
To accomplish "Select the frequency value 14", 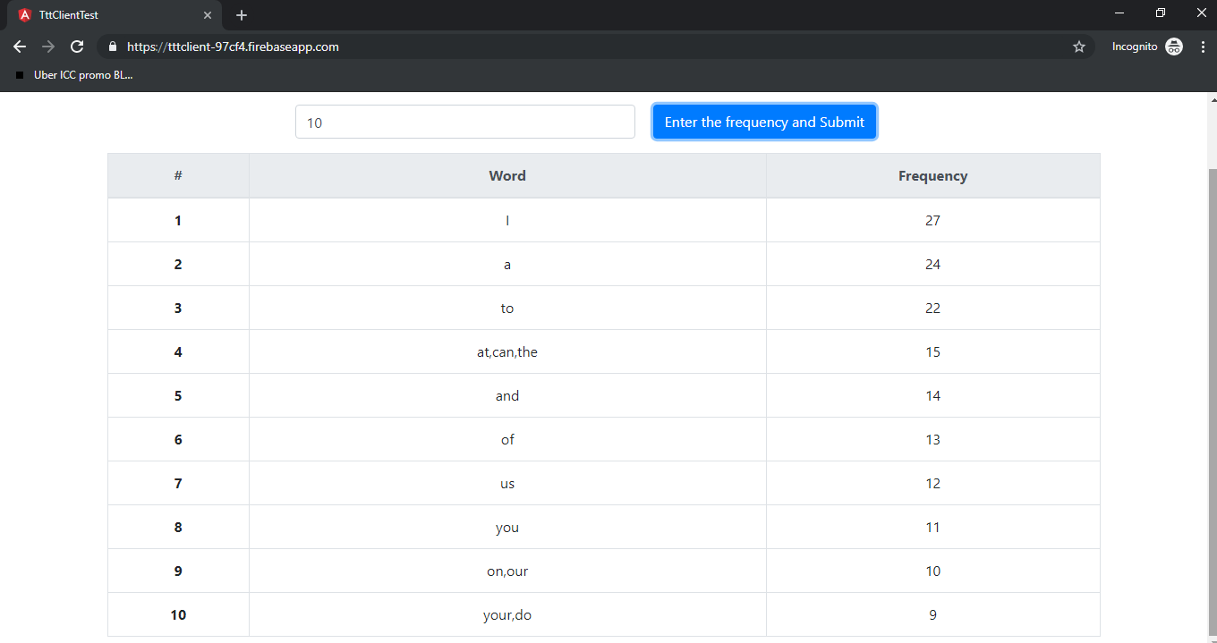I will click(932, 395).
